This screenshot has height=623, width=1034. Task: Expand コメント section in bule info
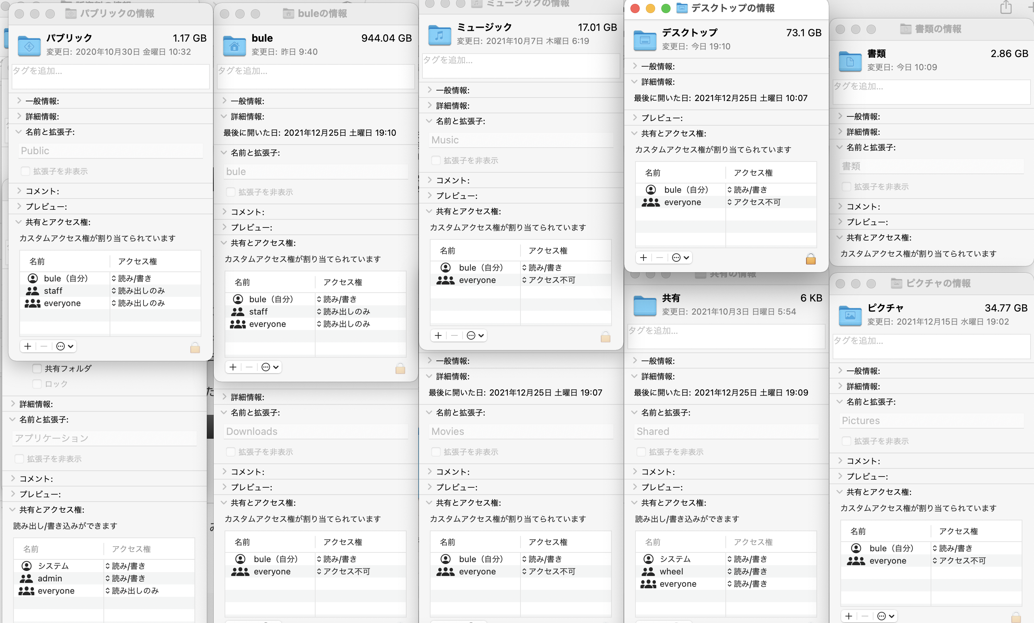pyautogui.click(x=224, y=212)
